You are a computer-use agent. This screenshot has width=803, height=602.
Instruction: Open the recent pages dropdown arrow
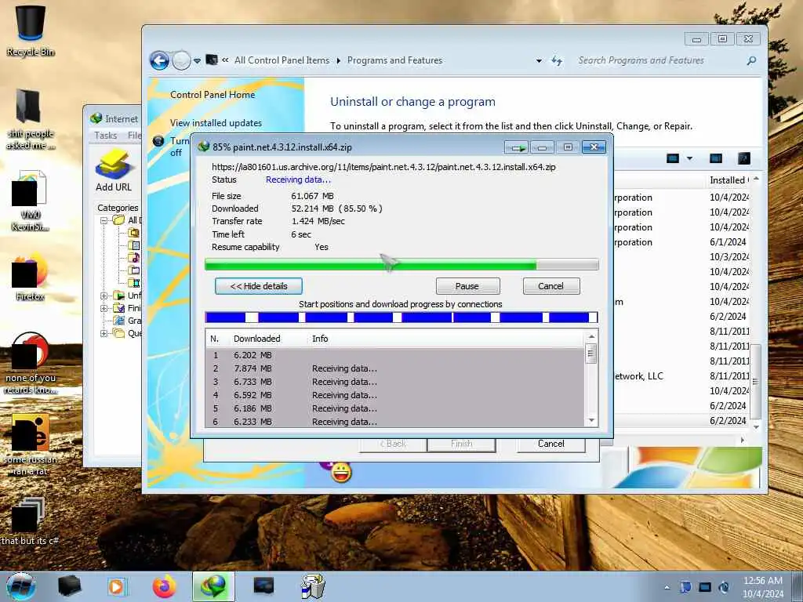197,61
